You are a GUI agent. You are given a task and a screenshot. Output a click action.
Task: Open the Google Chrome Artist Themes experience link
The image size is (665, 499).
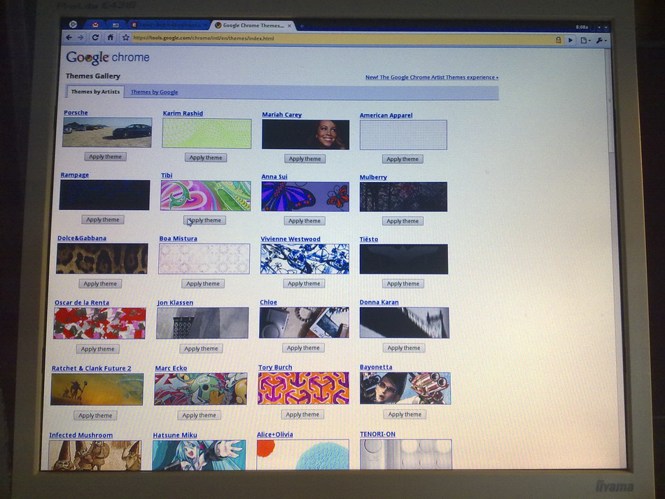(x=431, y=78)
